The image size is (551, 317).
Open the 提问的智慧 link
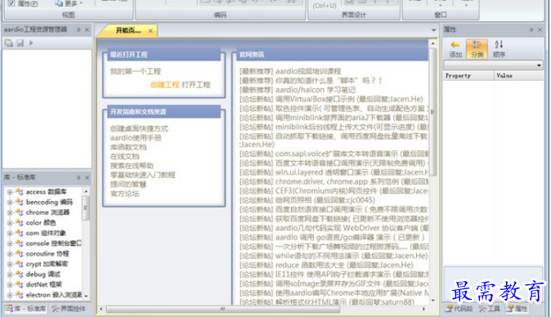point(128,184)
